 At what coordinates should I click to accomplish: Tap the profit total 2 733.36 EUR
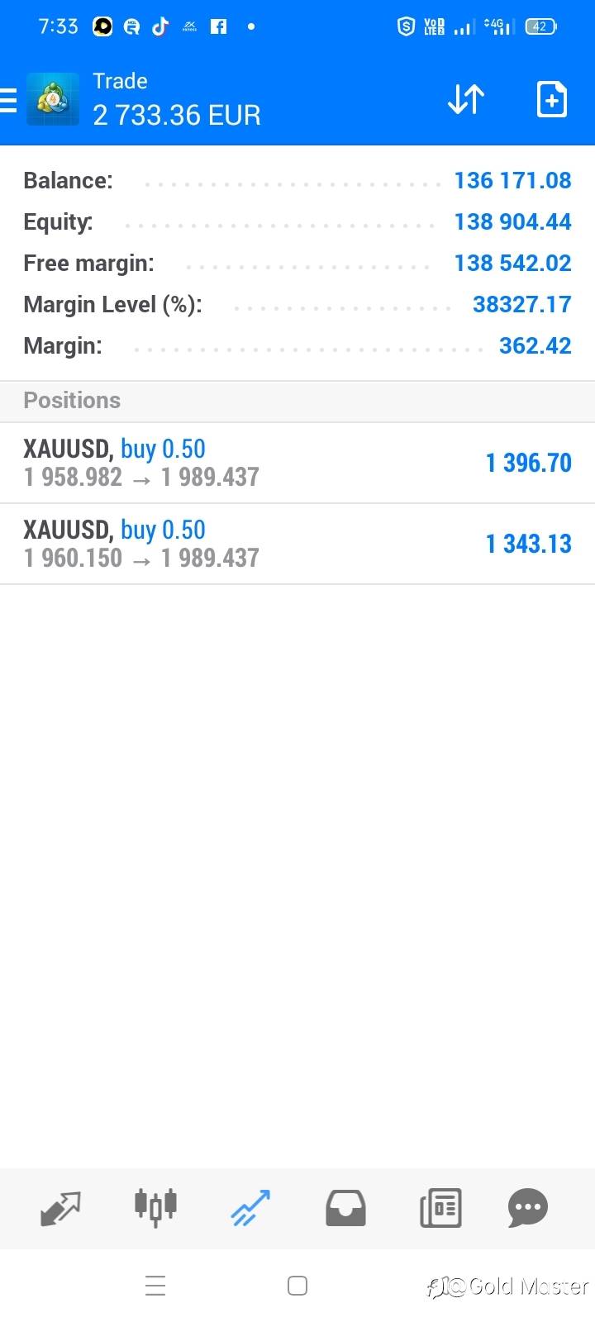pos(177,115)
